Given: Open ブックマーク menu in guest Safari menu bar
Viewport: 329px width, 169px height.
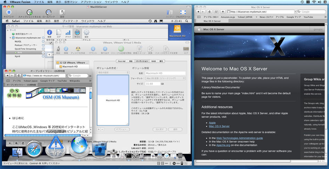Looking at the screenshot, I should [70, 21].
